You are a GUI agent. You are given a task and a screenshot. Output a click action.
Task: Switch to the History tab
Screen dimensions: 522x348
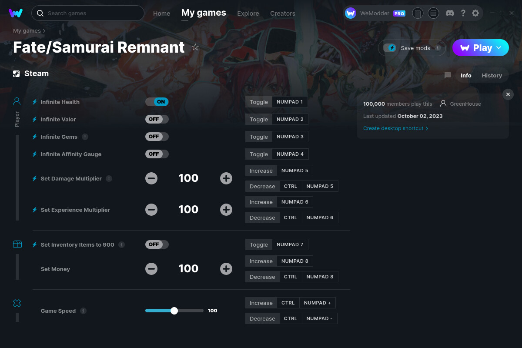(492, 75)
